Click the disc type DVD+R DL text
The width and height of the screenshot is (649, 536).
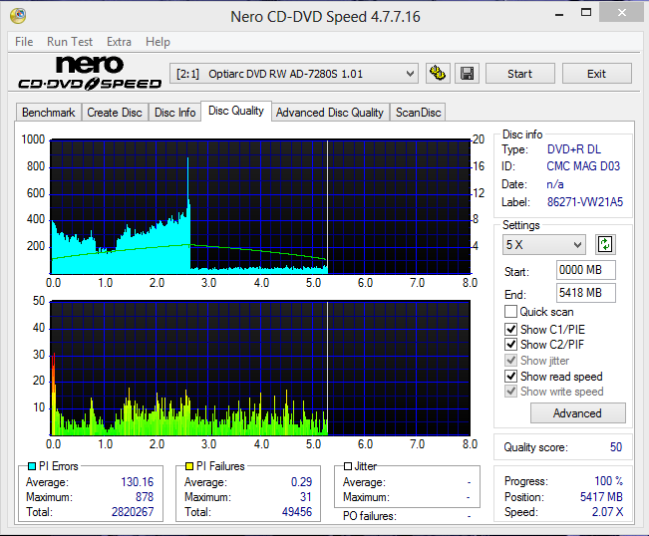click(574, 149)
